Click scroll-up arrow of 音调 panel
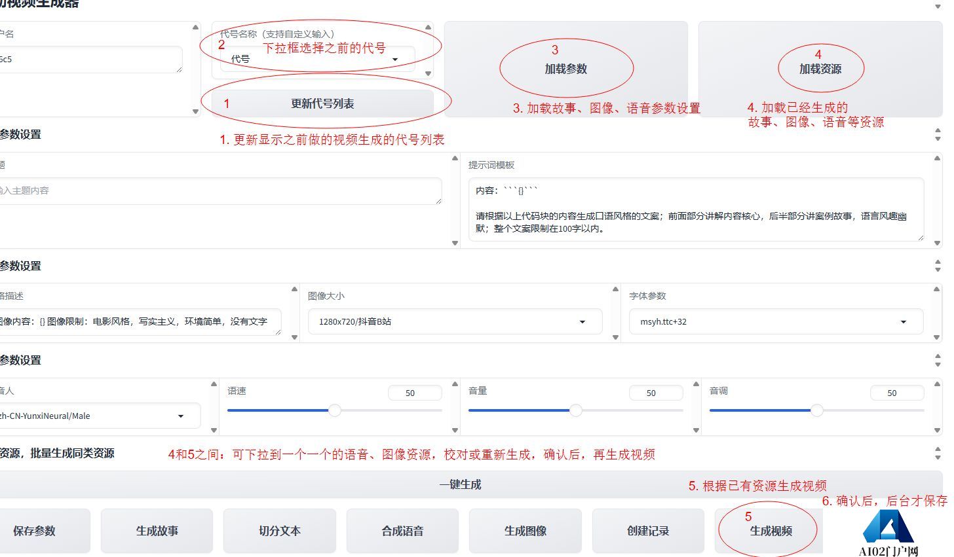The width and height of the screenshot is (954, 557). point(937,384)
